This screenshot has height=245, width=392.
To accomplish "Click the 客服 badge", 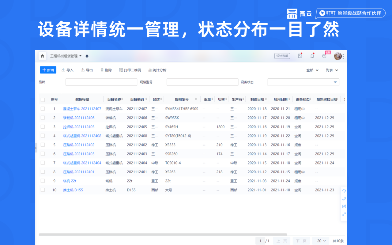I will click(x=328, y=52).
